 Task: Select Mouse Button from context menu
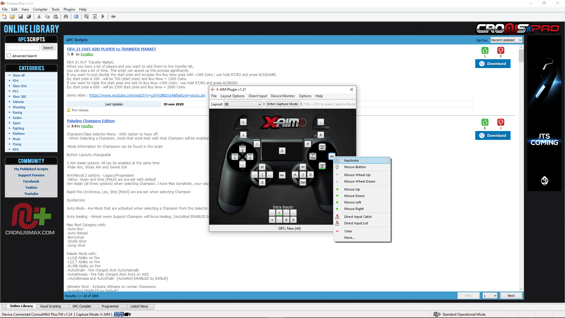point(355,167)
